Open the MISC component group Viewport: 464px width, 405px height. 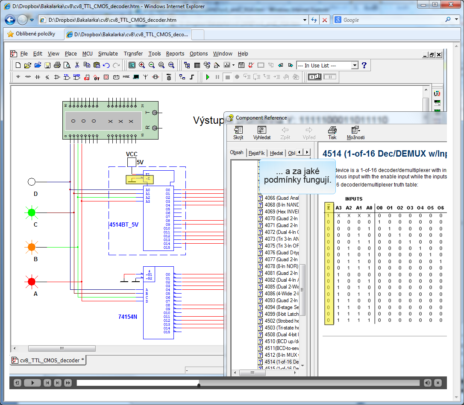126,77
